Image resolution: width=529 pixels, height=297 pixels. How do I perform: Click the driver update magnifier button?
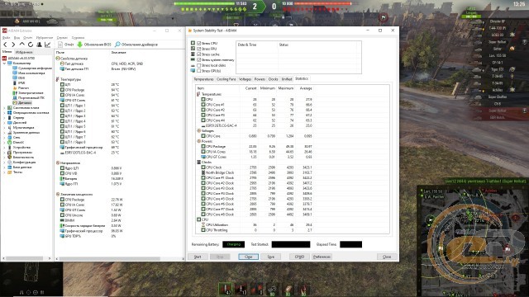pyautogui.click(x=136, y=45)
